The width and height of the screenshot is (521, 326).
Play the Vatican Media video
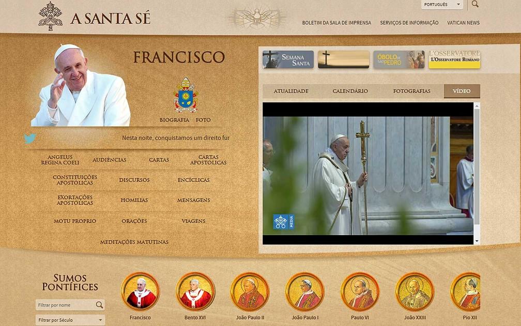click(368, 173)
